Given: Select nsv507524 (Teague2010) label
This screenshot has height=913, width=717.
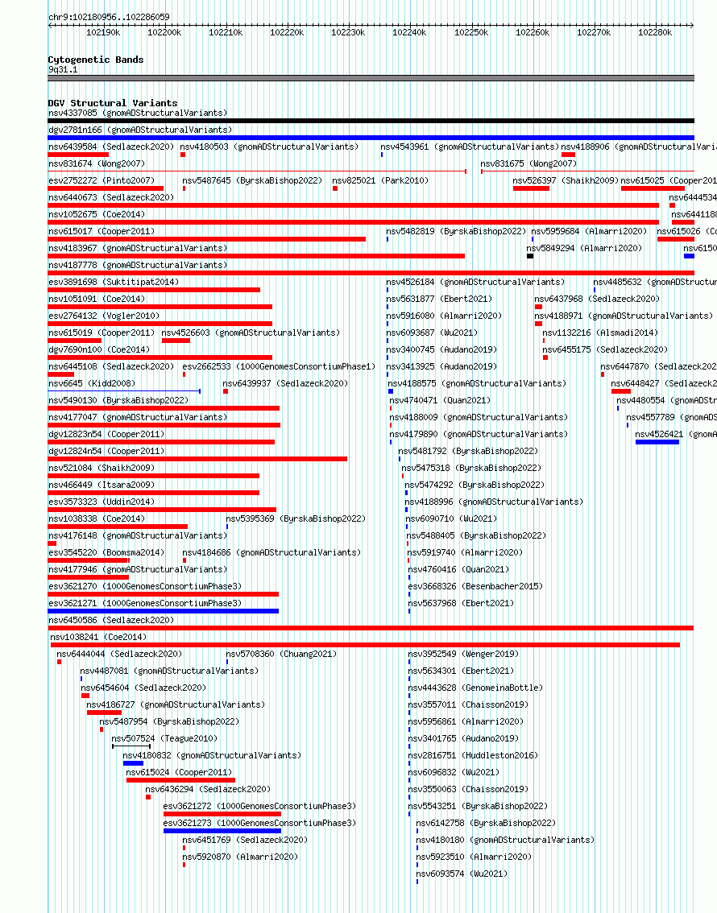Looking at the screenshot, I should [x=164, y=737].
